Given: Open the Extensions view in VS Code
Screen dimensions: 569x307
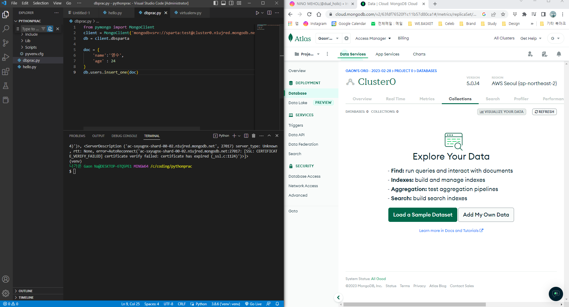Looking at the screenshot, I should click(6, 71).
